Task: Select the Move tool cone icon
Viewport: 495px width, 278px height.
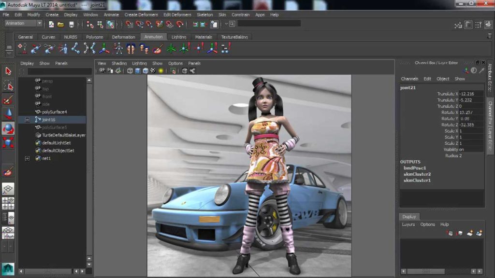Action: (8, 114)
